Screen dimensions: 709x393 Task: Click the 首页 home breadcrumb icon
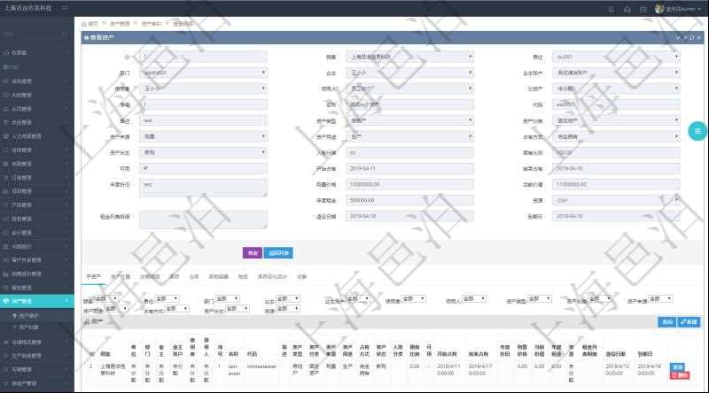[85, 23]
